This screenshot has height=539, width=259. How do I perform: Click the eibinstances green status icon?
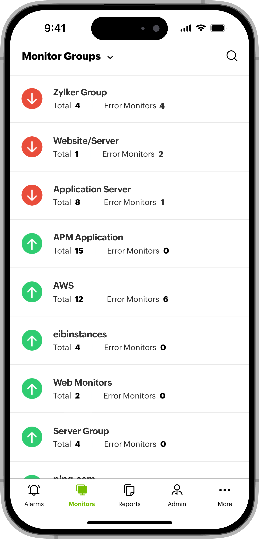pos(32,340)
